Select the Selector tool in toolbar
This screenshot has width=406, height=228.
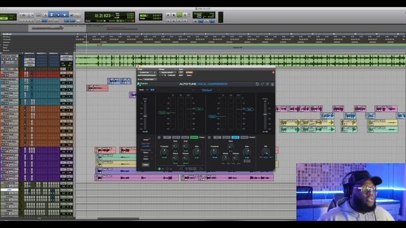tap(58, 15)
